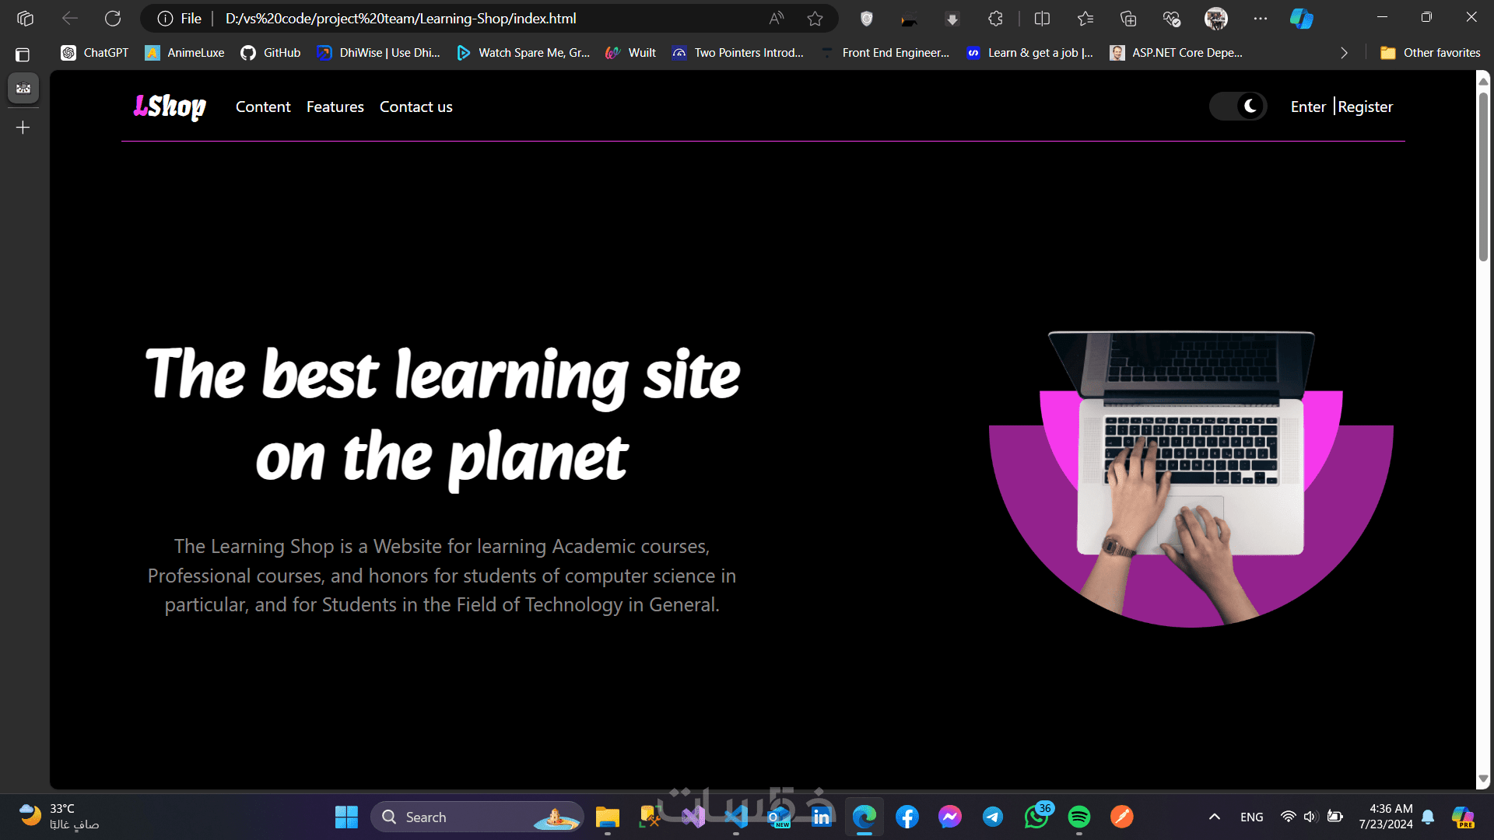
Task: Expand the bookmarks overflow chevron
Action: pyautogui.click(x=1344, y=53)
